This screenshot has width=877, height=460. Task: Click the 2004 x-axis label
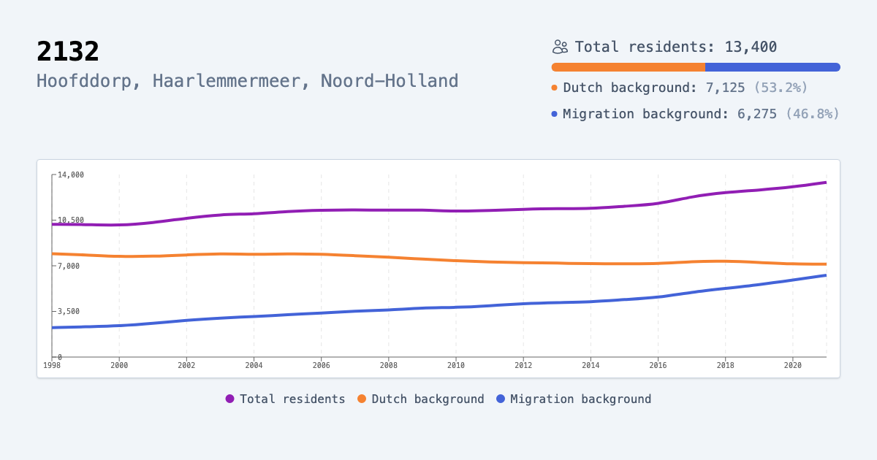click(x=254, y=364)
